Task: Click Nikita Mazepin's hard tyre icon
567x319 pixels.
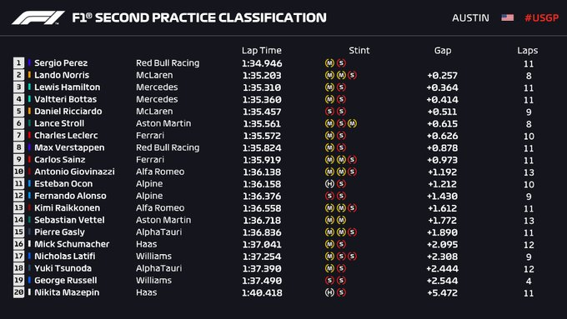Action: click(329, 292)
